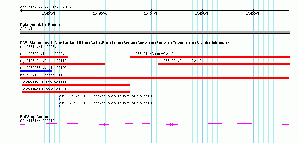299x143 pixels.
Task: Click the small blue esv3378532 variant marker
Action: [x=60, y=106]
